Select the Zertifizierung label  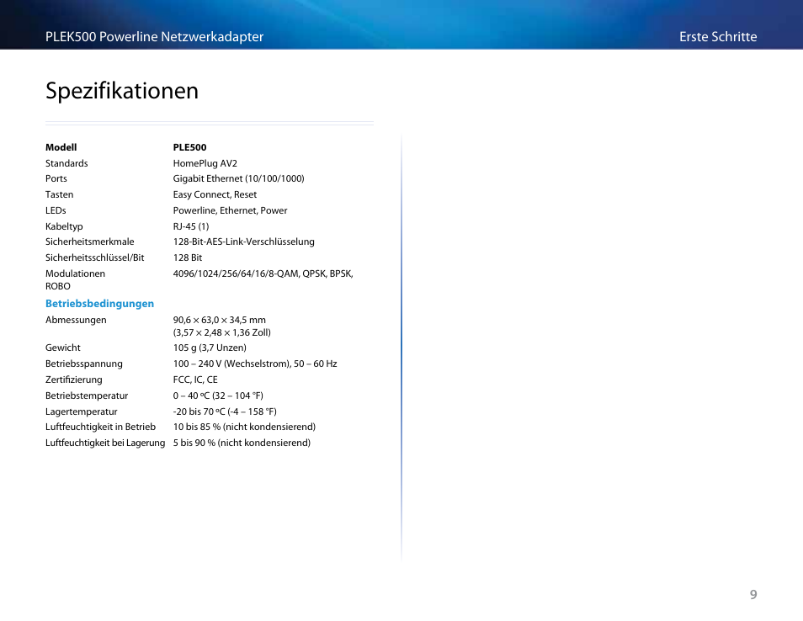coord(74,379)
